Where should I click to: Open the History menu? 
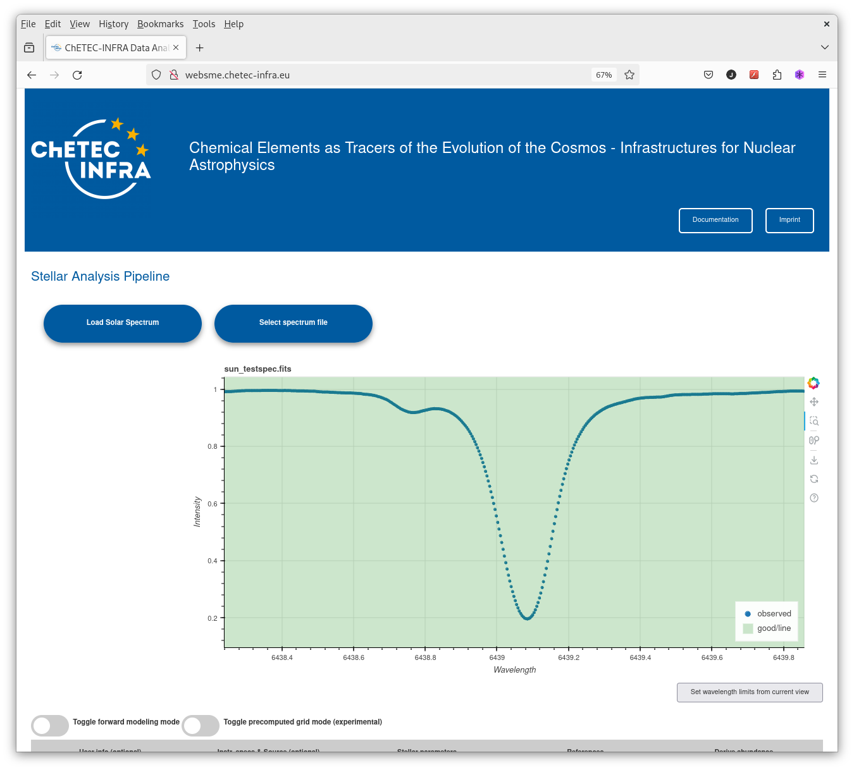click(113, 24)
